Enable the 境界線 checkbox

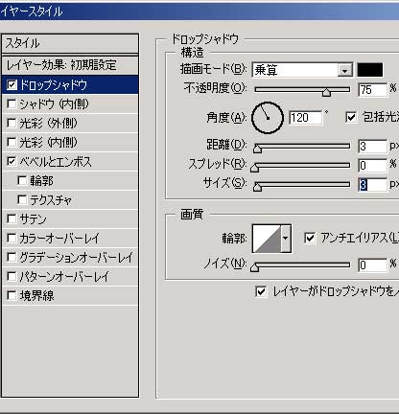pos(12,296)
